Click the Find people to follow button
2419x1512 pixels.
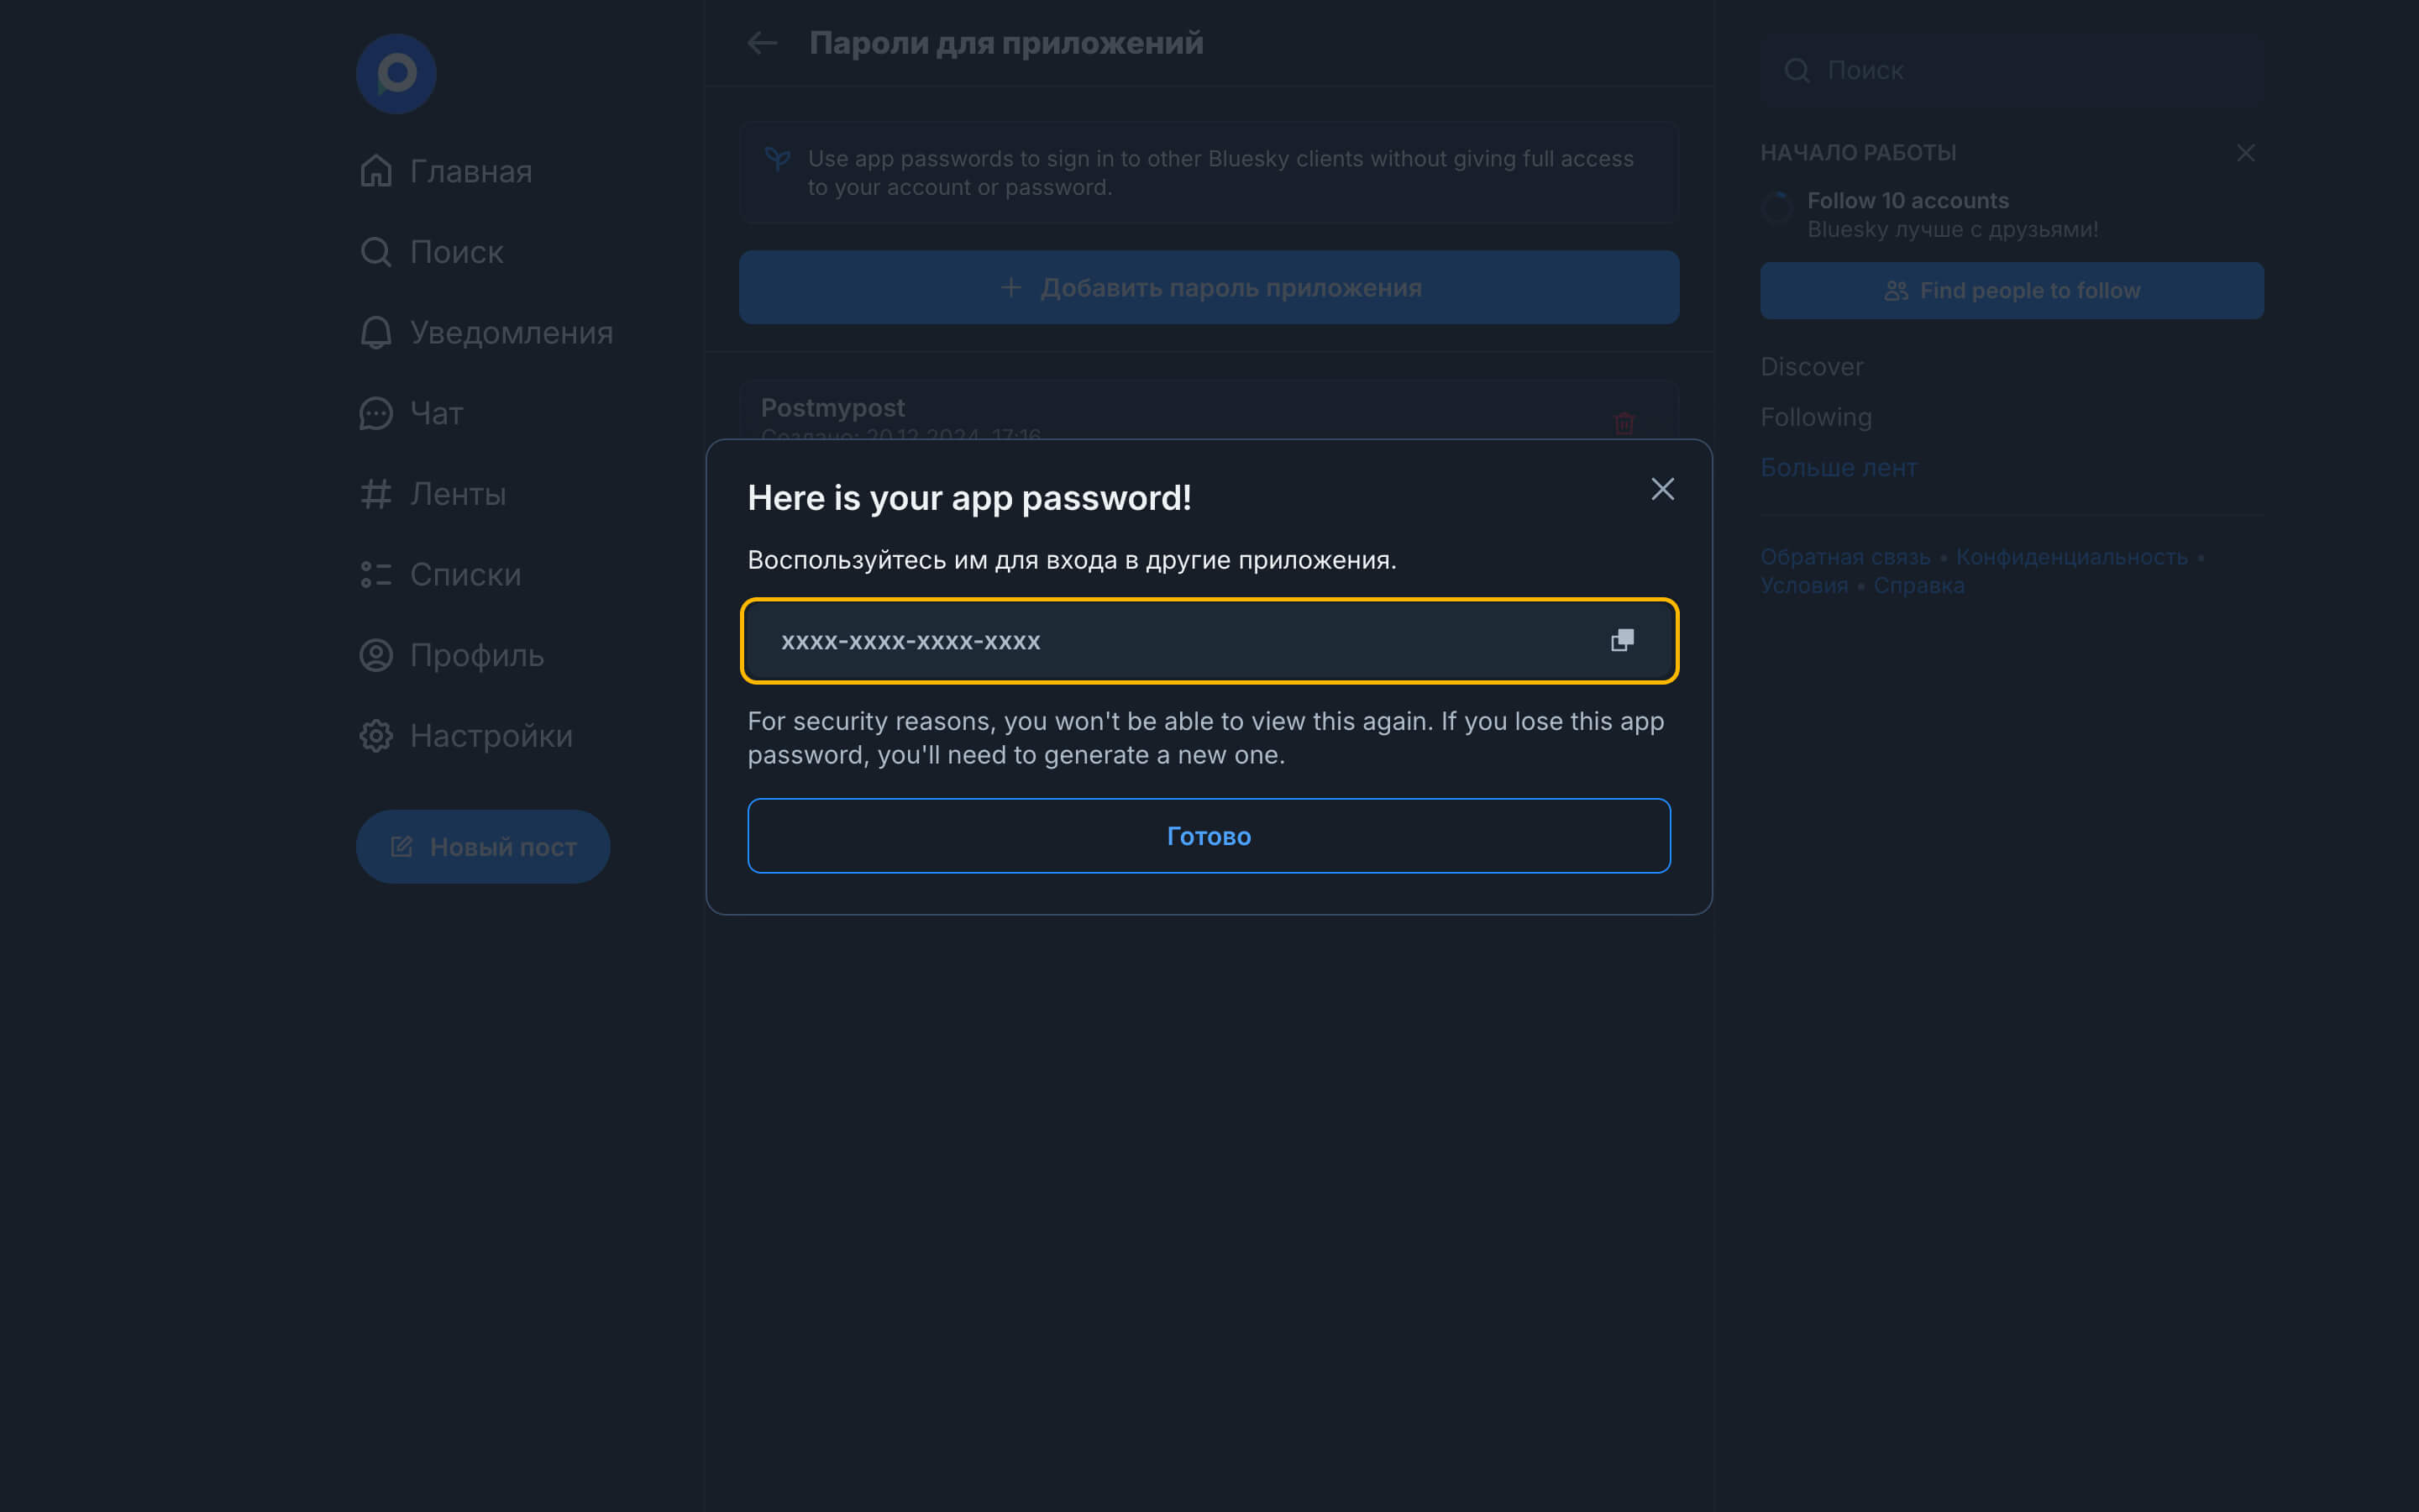coord(2011,291)
